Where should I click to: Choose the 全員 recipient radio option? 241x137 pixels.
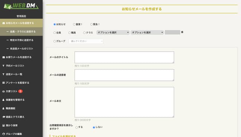[55, 33]
